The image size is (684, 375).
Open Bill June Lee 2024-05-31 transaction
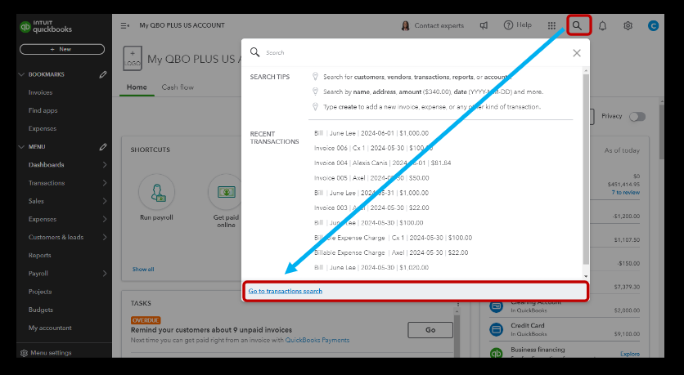371,193
